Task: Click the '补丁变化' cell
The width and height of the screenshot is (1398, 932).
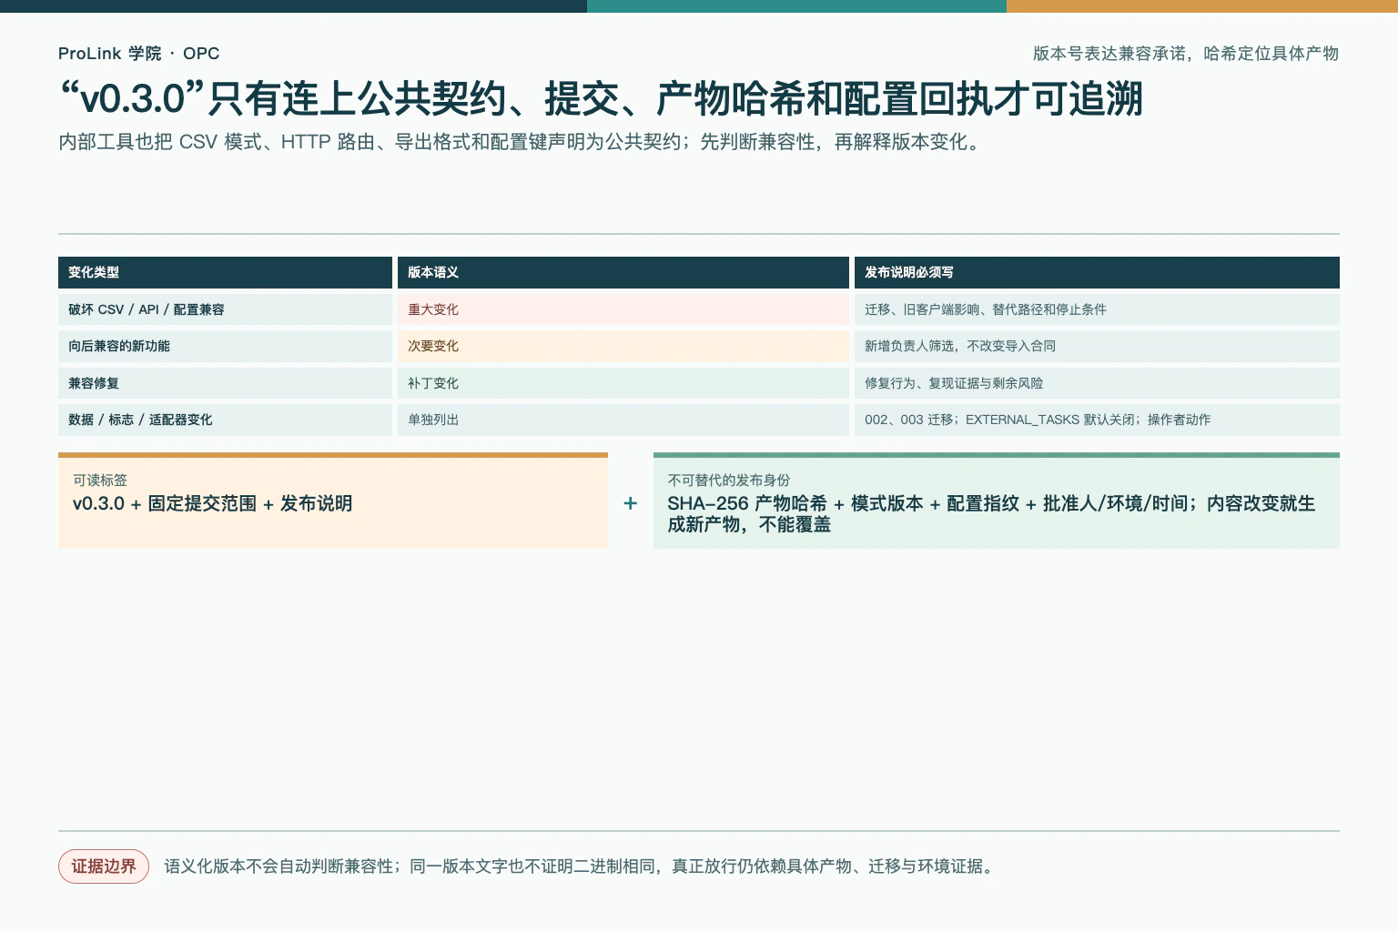Action: coord(623,383)
